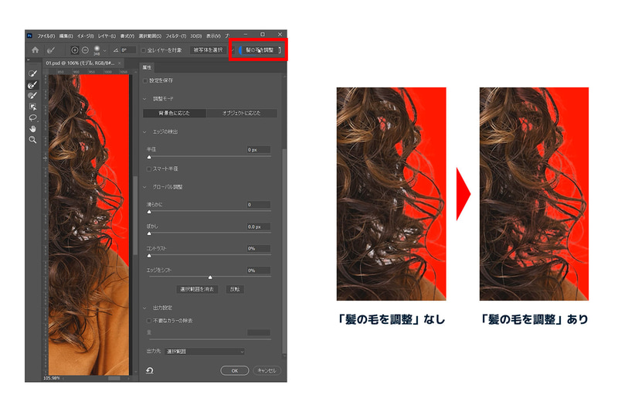Open the 選択範囲 menu
This screenshot has height=412, width=618.
(150, 36)
